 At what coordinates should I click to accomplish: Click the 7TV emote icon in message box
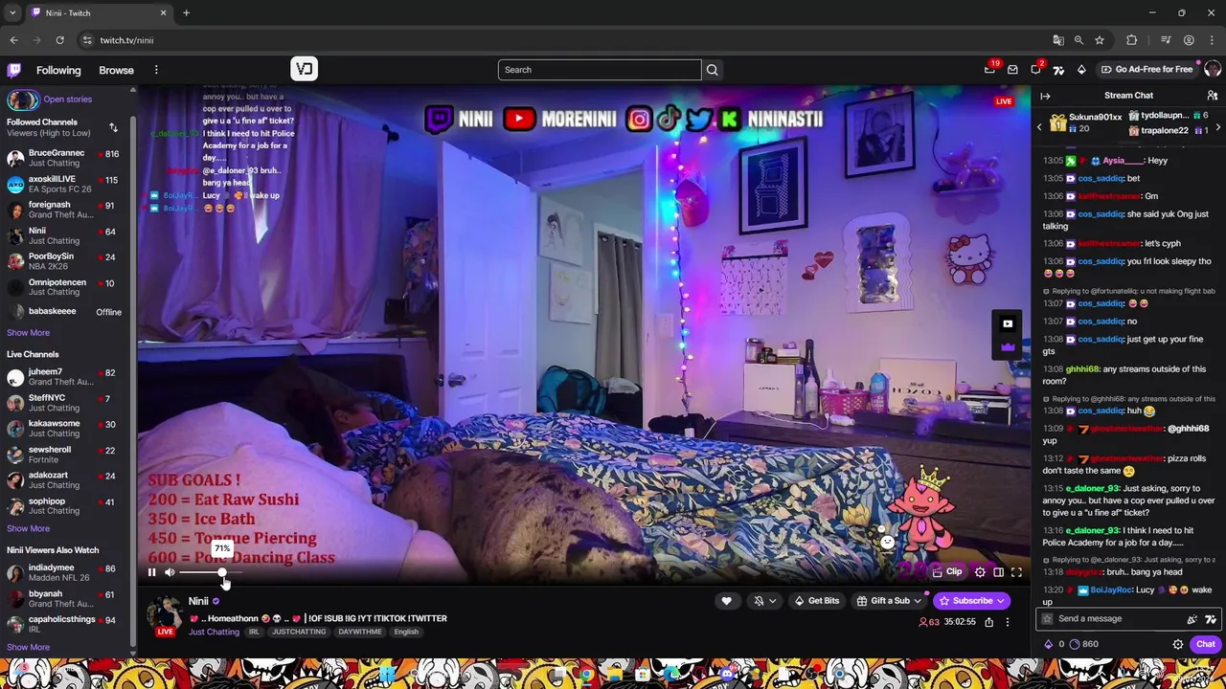[x=1210, y=619]
